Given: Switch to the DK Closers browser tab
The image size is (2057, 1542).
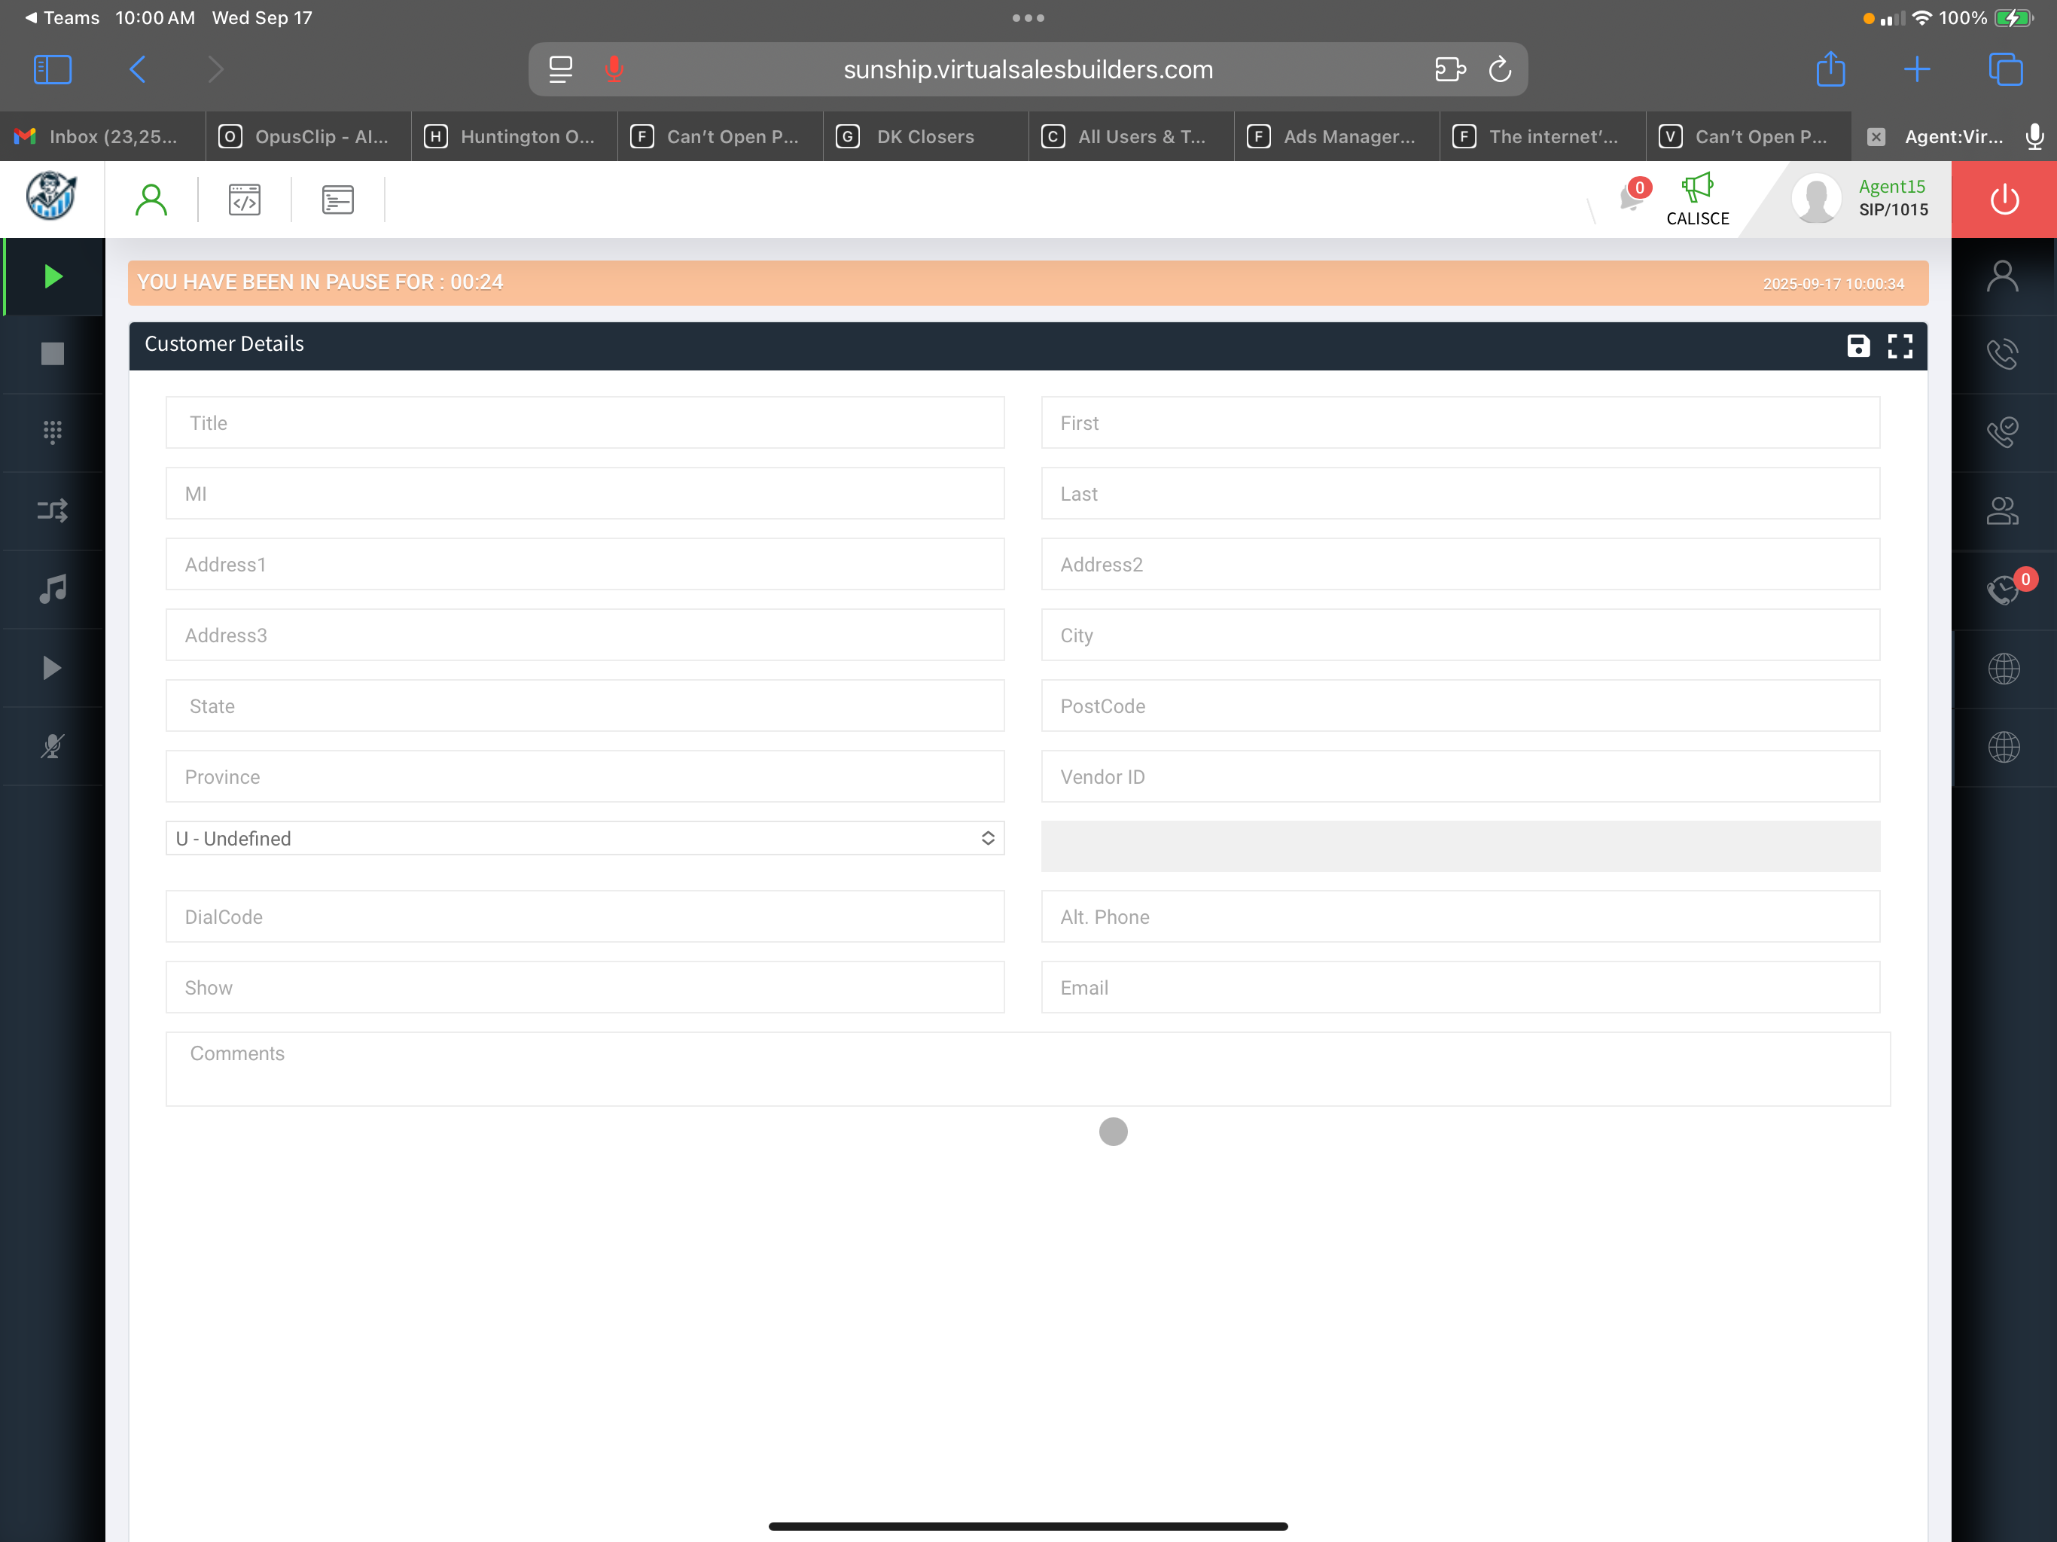Looking at the screenshot, I should click(x=925, y=137).
